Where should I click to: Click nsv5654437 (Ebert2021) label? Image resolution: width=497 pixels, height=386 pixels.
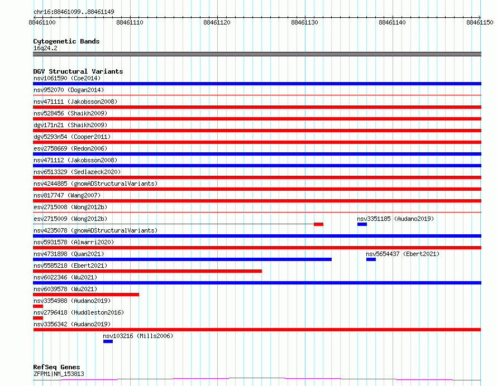coord(403,254)
